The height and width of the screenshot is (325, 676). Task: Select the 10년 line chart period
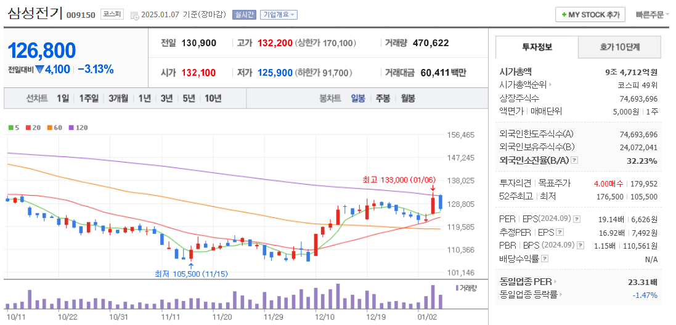click(213, 98)
